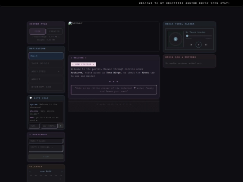
Task: Click the Calendar heading
Action: tap(36, 167)
